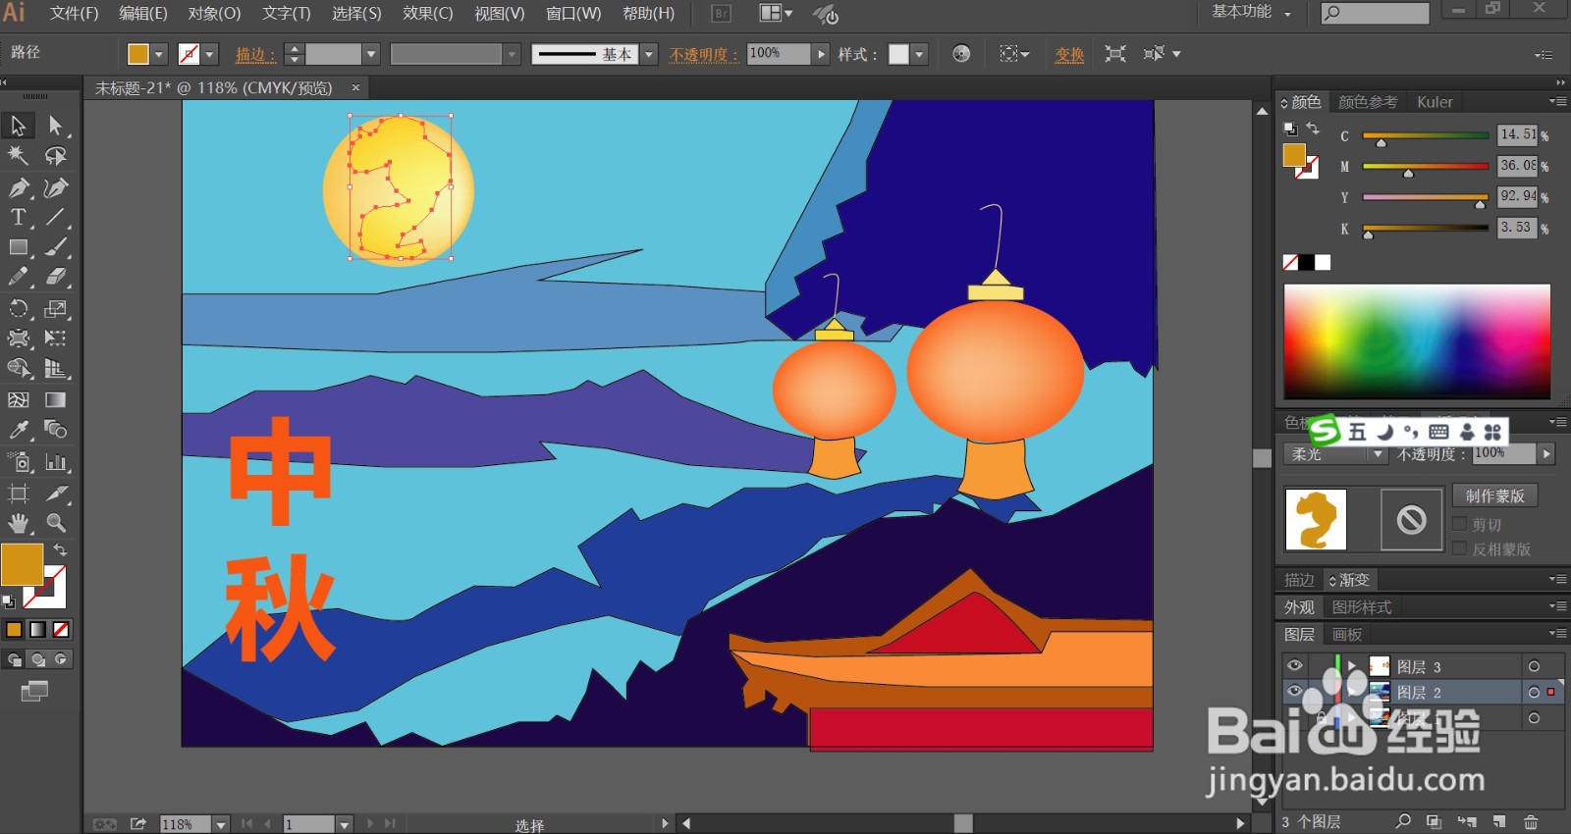Open the 文件(F) menu
1571x834 pixels.
coord(75,14)
